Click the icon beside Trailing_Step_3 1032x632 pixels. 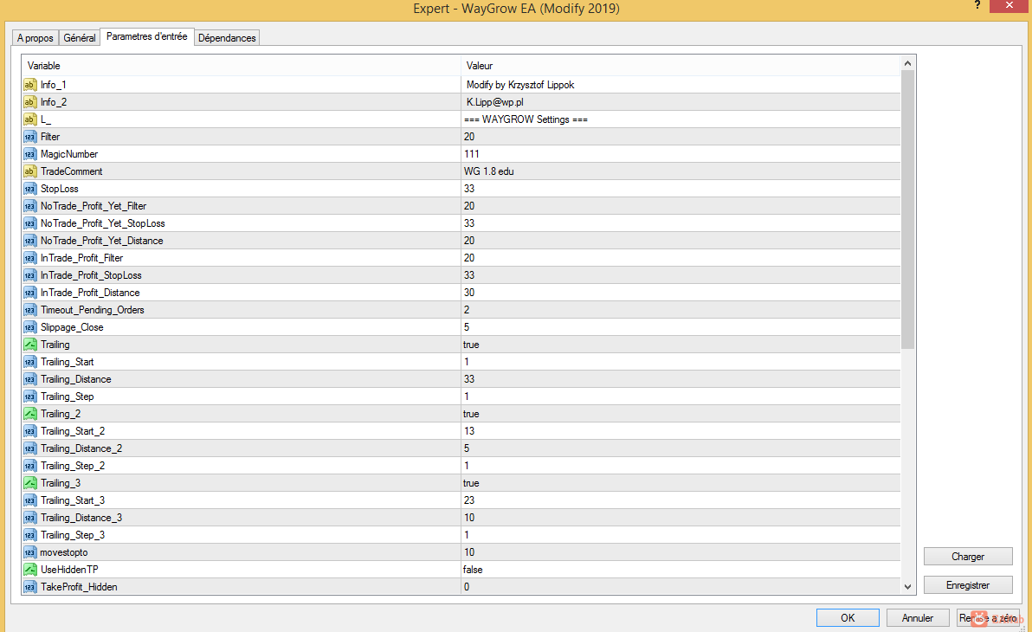click(29, 535)
